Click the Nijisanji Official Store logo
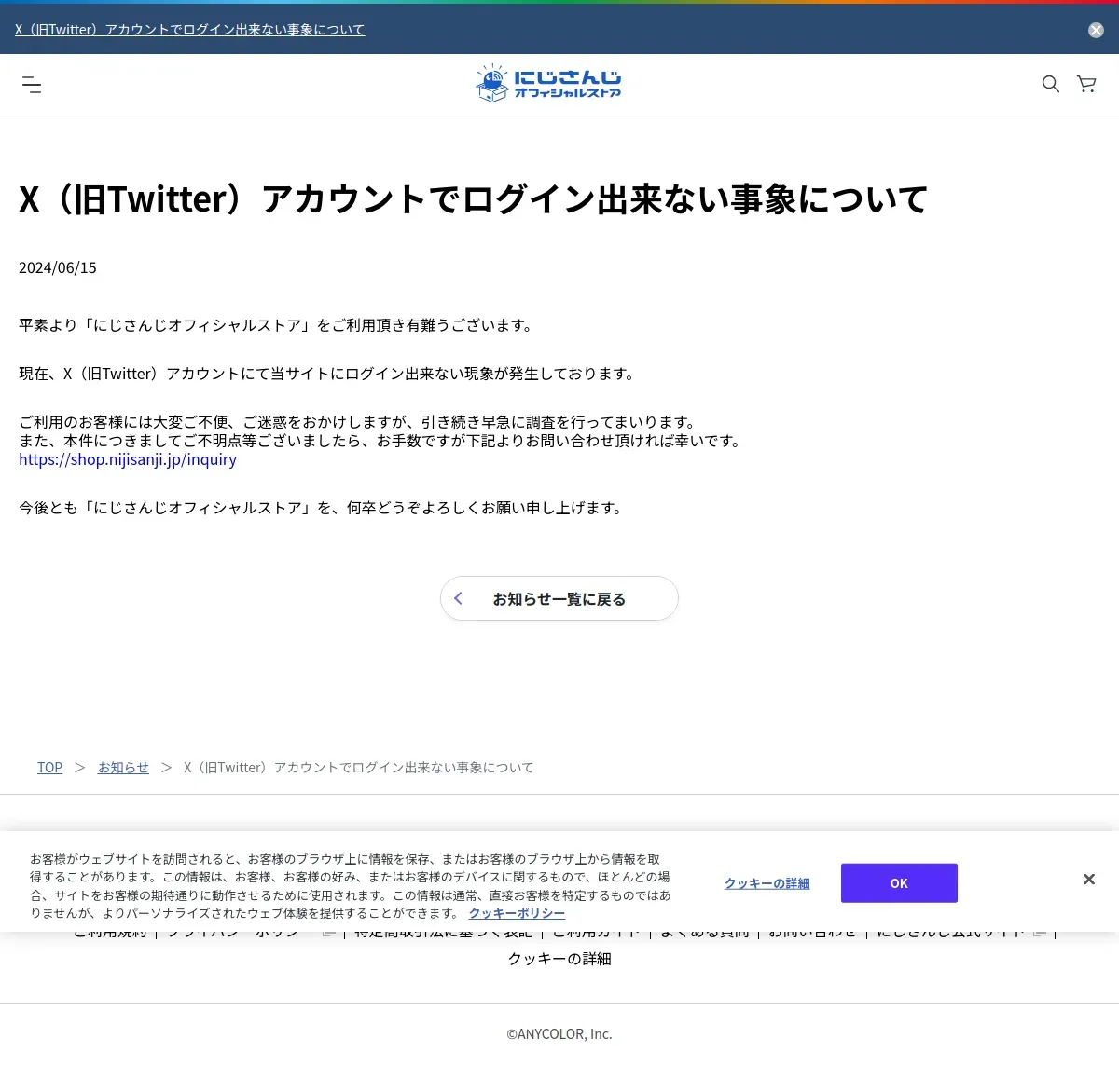Image resolution: width=1119 pixels, height=1065 pixels. coord(548,83)
